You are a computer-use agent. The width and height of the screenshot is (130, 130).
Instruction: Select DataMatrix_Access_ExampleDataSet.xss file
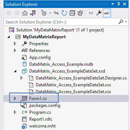(x=73, y=92)
